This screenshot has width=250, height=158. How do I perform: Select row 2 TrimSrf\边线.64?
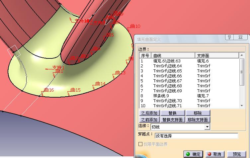click(189, 66)
